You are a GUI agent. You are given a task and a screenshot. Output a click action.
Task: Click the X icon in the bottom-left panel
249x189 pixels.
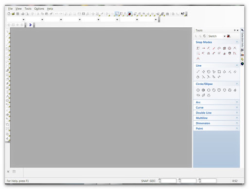[8, 171]
